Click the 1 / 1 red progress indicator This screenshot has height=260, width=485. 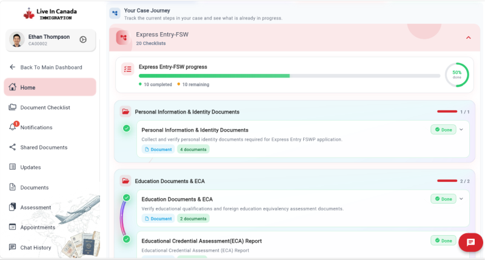(447, 112)
